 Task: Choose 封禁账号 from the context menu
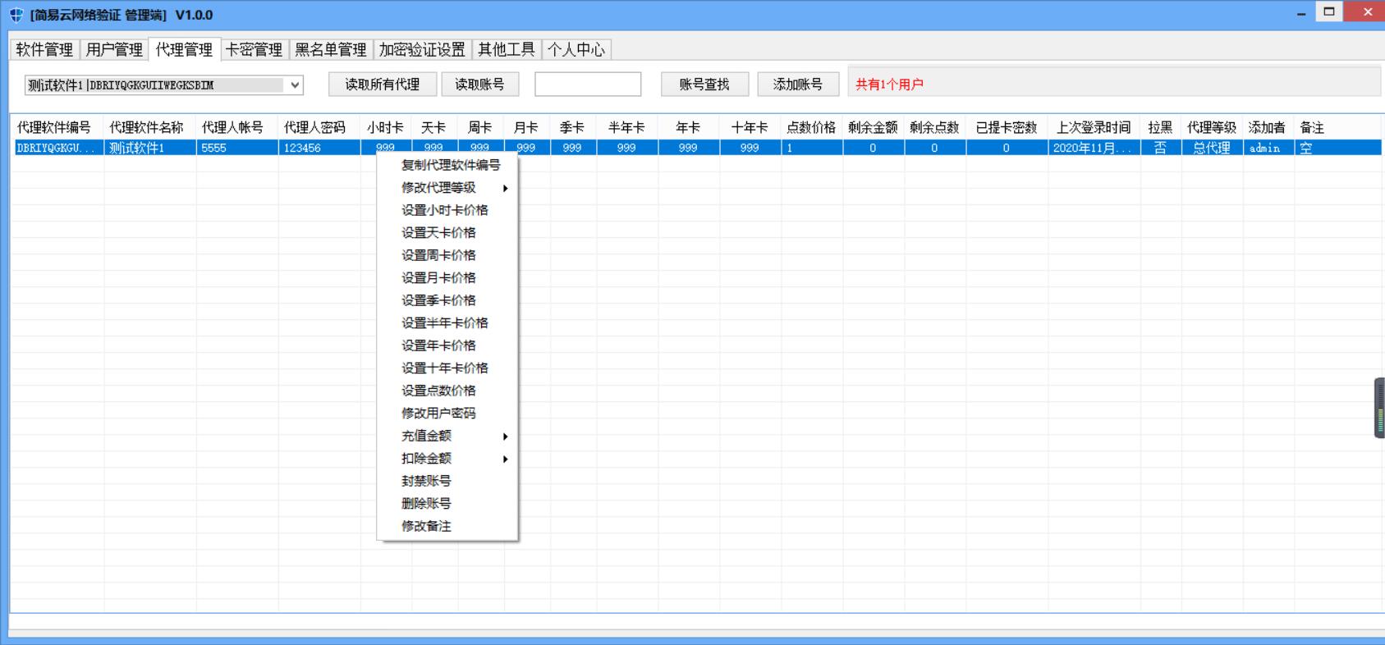pos(426,481)
